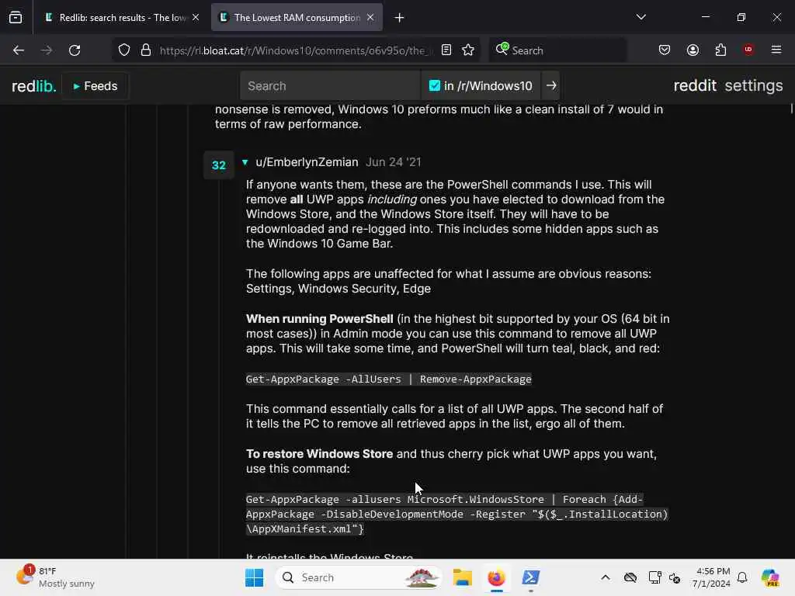Go to redlib home logo
The height and width of the screenshot is (596, 795).
tap(33, 86)
